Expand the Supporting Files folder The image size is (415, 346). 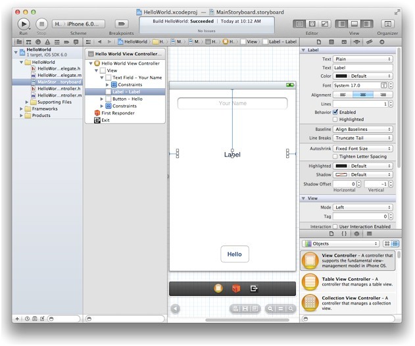coord(27,102)
